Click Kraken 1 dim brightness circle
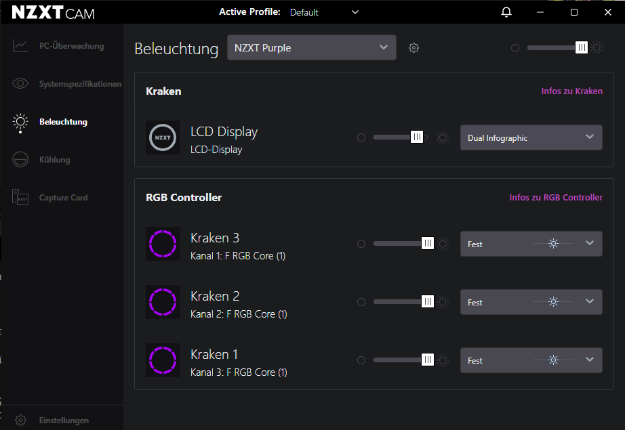The width and height of the screenshot is (625, 430). pos(361,360)
